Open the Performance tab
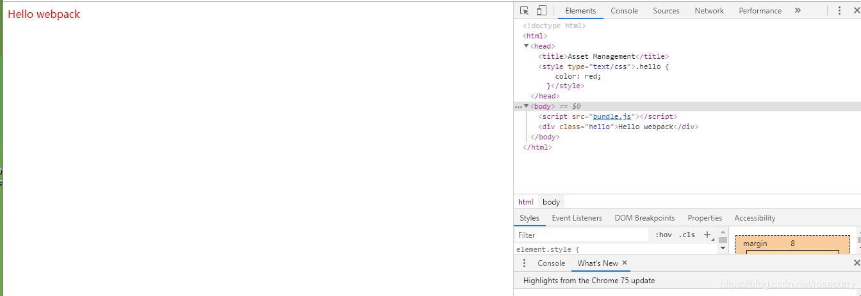This screenshot has width=861, height=296. pyautogui.click(x=760, y=10)
